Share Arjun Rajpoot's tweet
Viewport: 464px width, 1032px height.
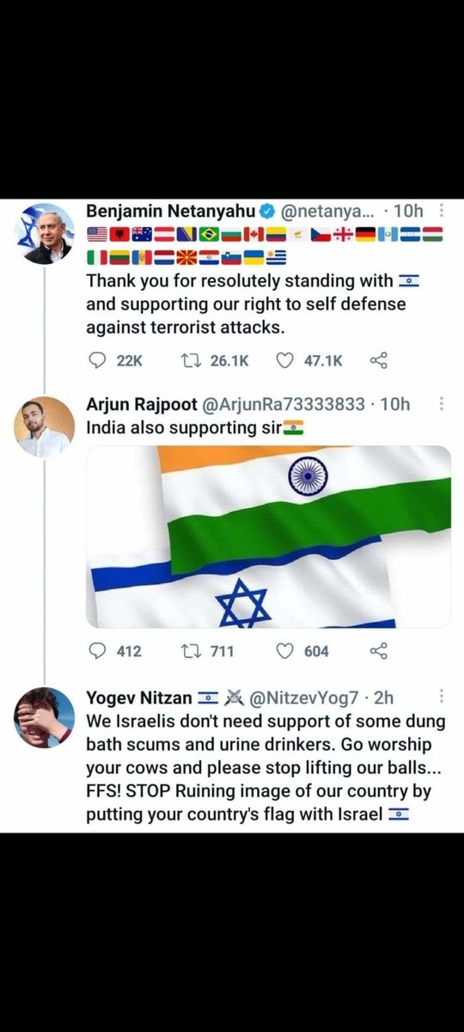[x=379, y=651]
